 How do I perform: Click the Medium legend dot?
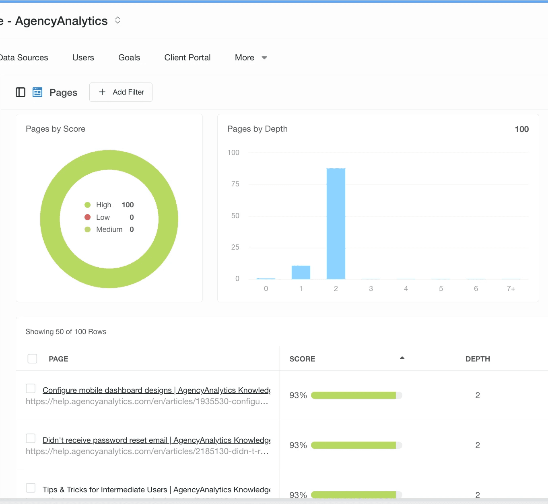pyautogui.click(x=88, y=229)
